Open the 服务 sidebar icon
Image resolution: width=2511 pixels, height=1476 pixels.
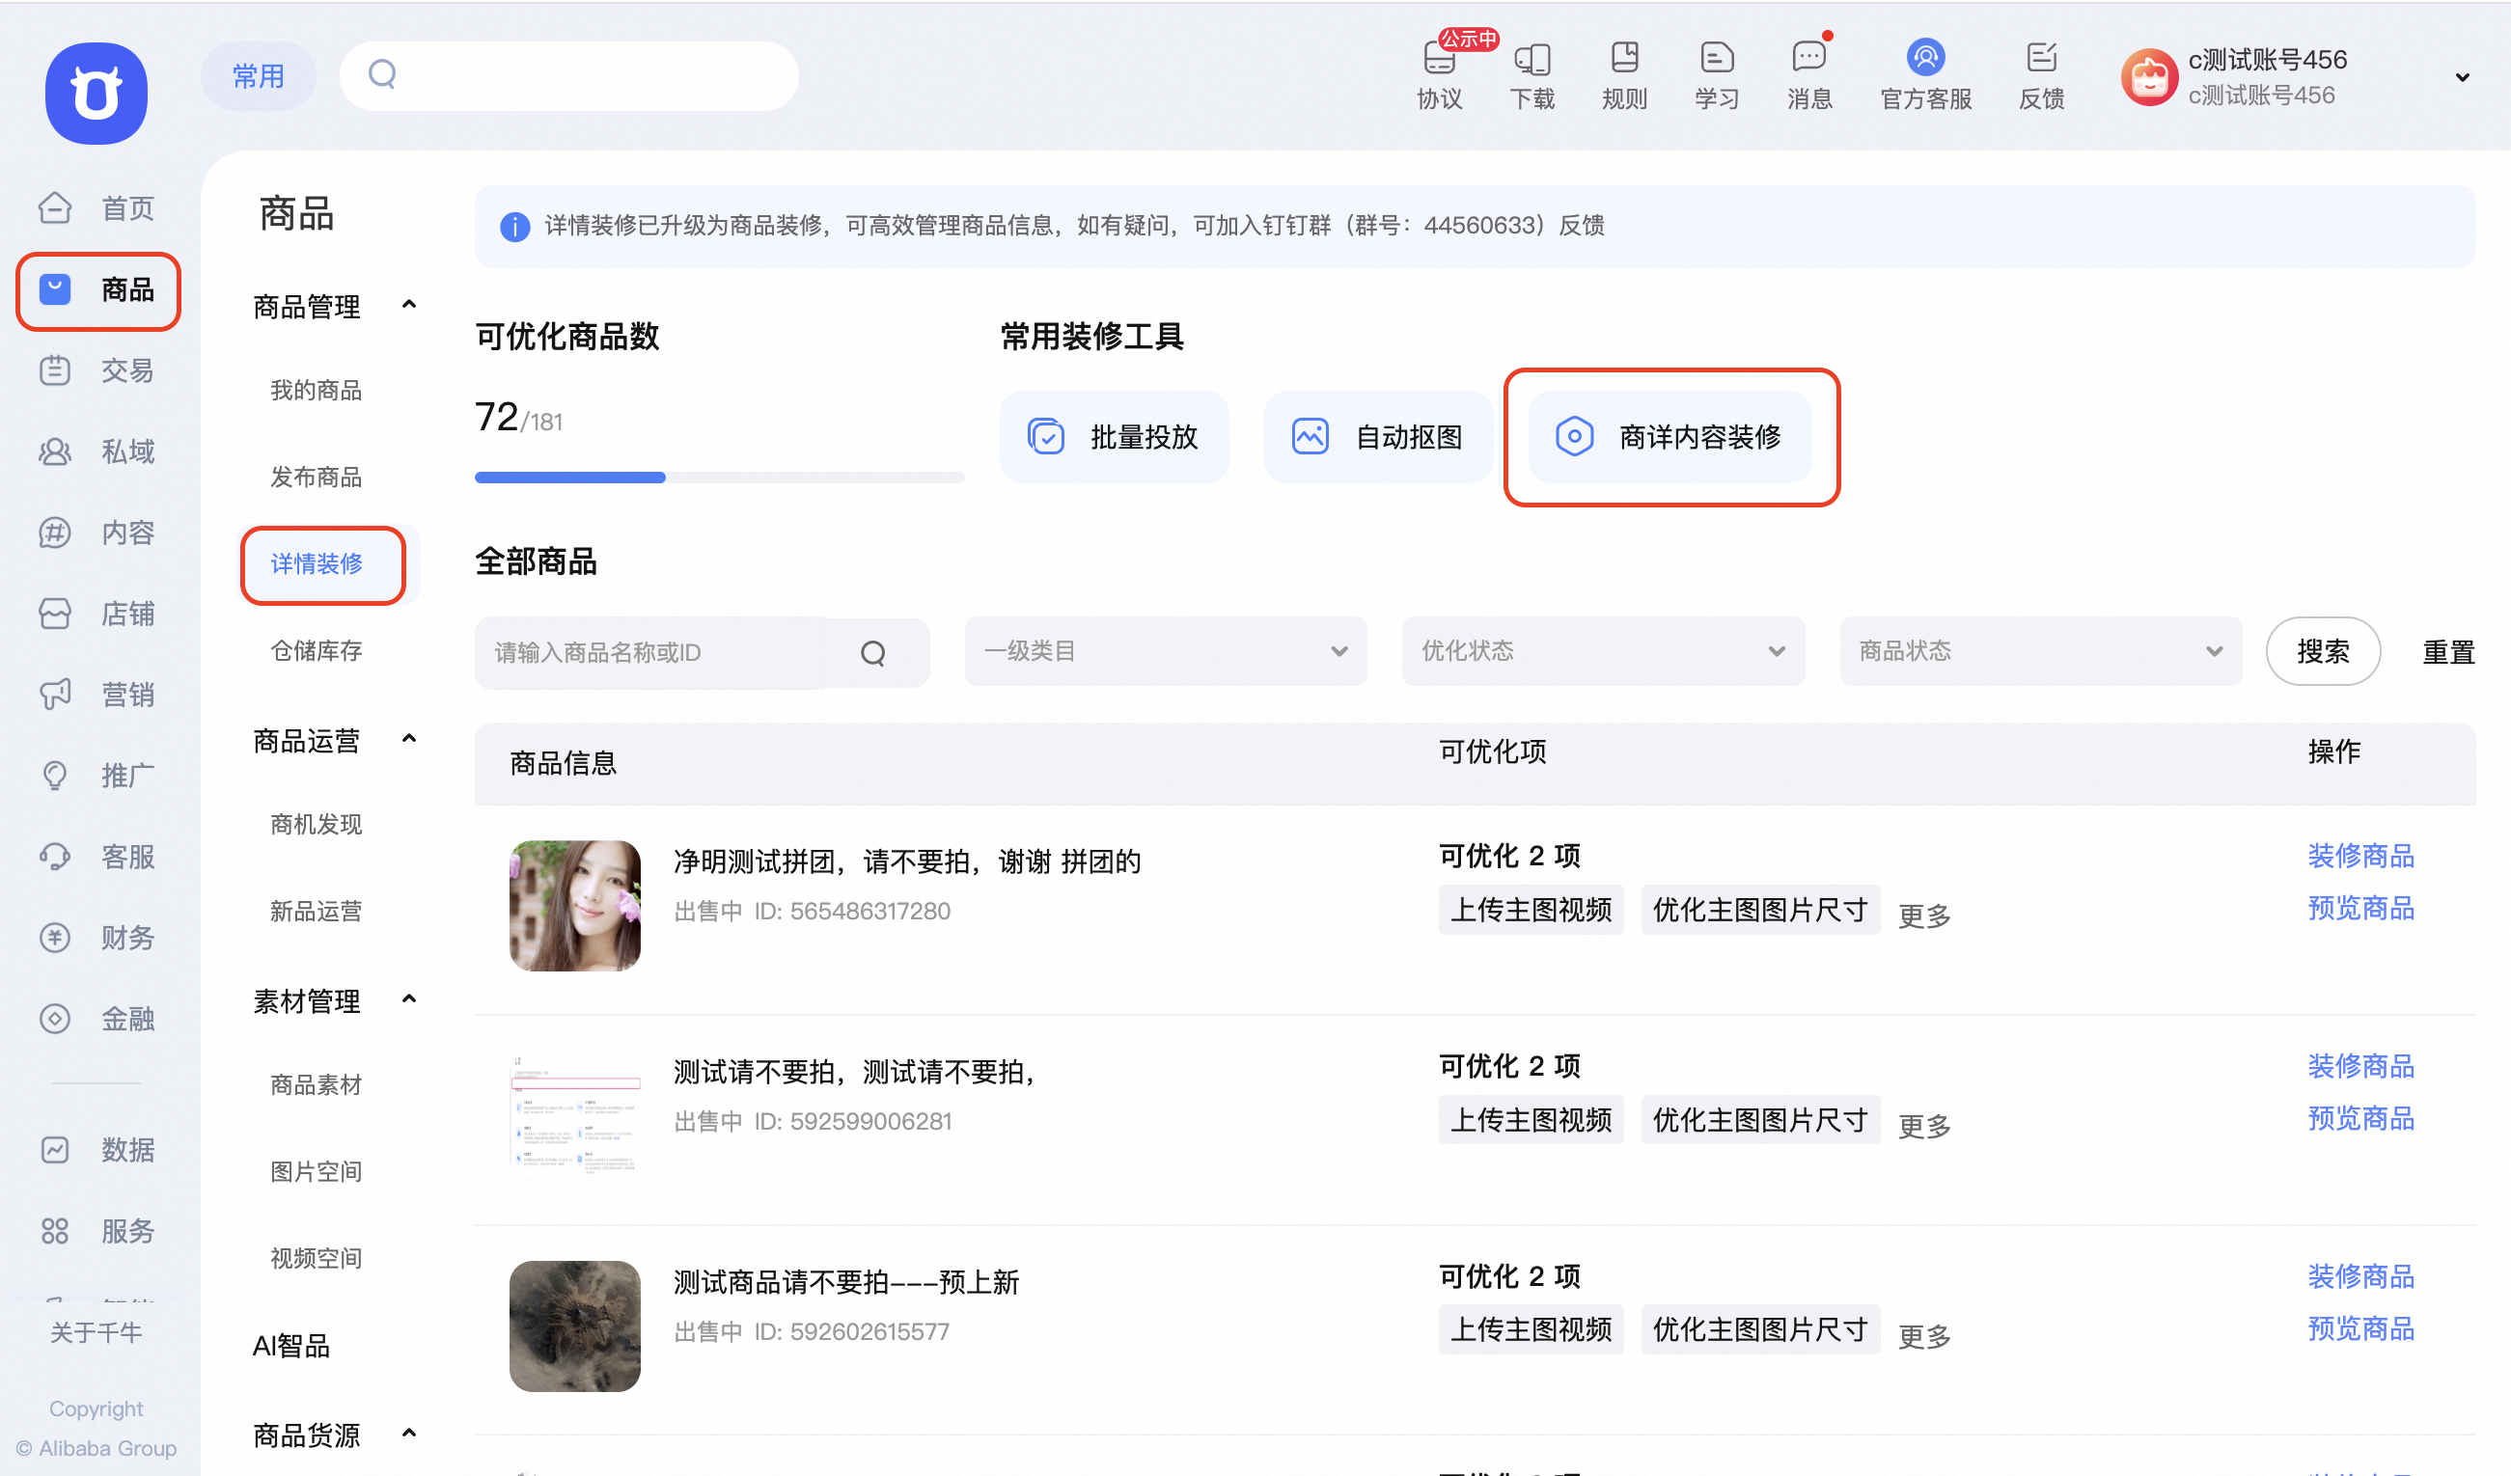point(55,1231)
